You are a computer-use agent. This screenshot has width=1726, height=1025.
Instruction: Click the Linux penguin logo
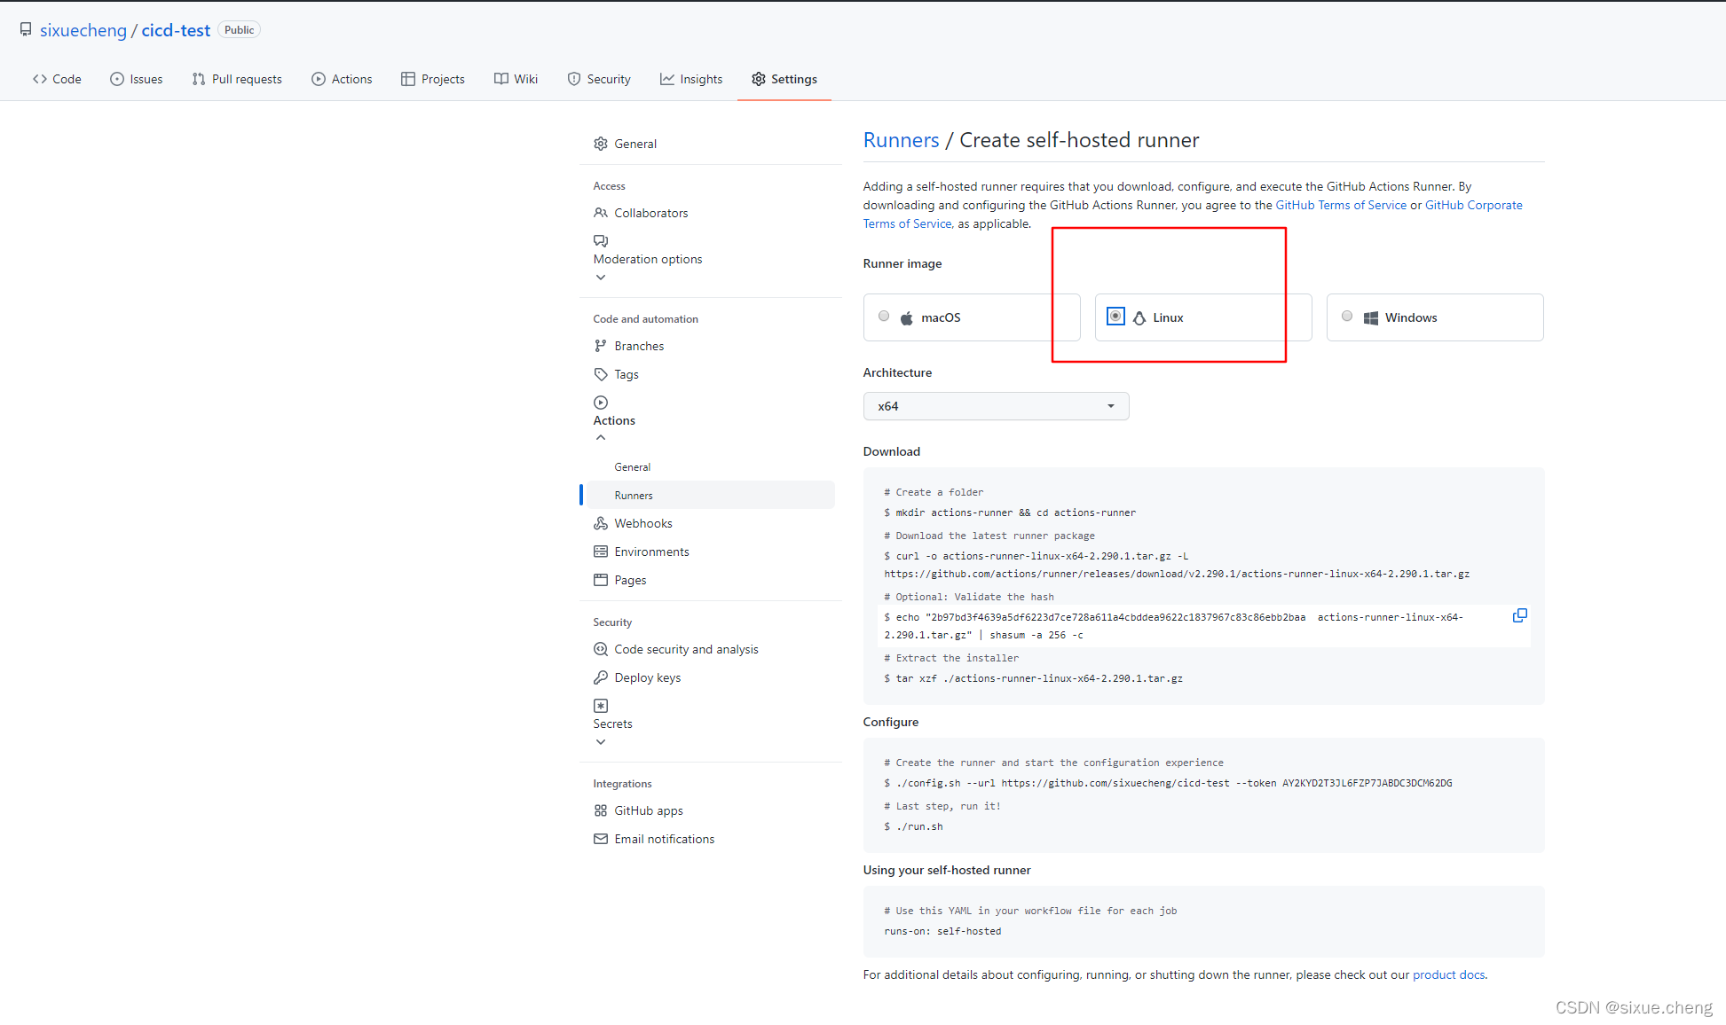(1139, 317)
